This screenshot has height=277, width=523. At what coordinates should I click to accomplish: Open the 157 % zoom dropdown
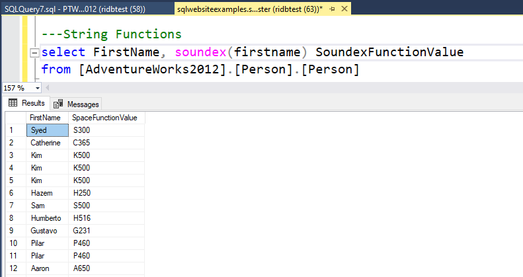37,89
